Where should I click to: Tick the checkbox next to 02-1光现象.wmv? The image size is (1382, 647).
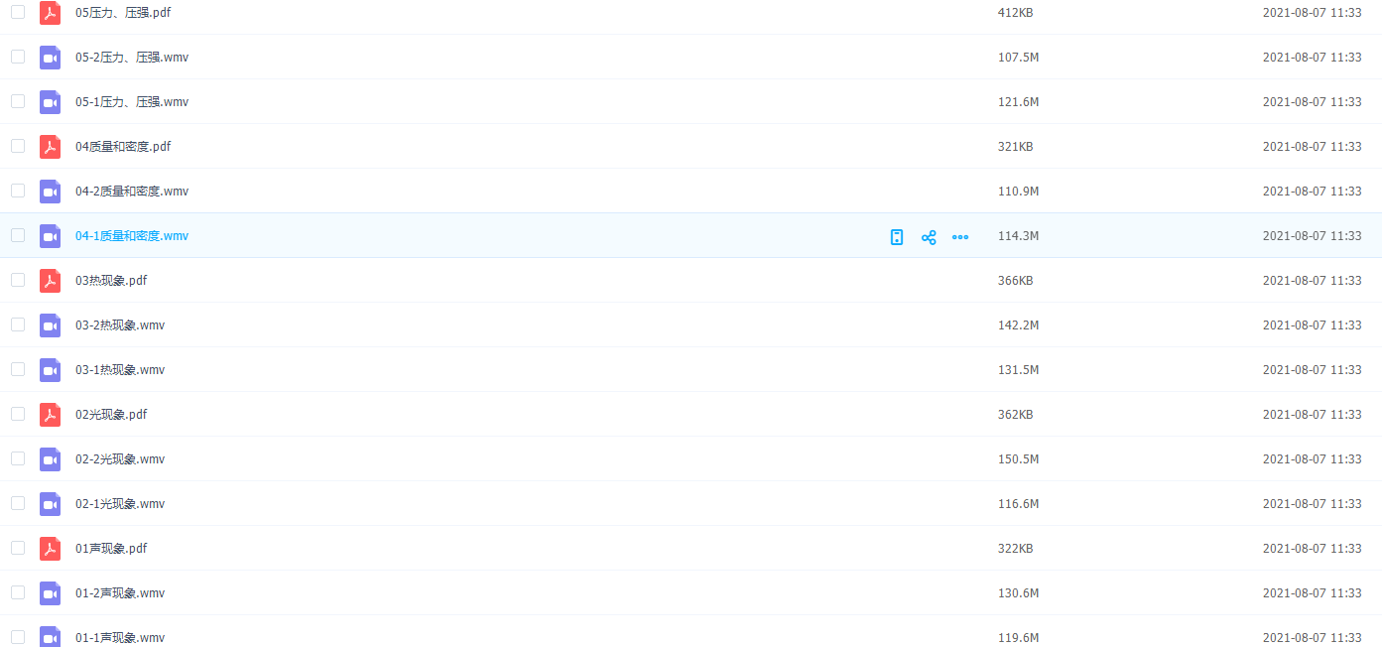tap(18, 503)
